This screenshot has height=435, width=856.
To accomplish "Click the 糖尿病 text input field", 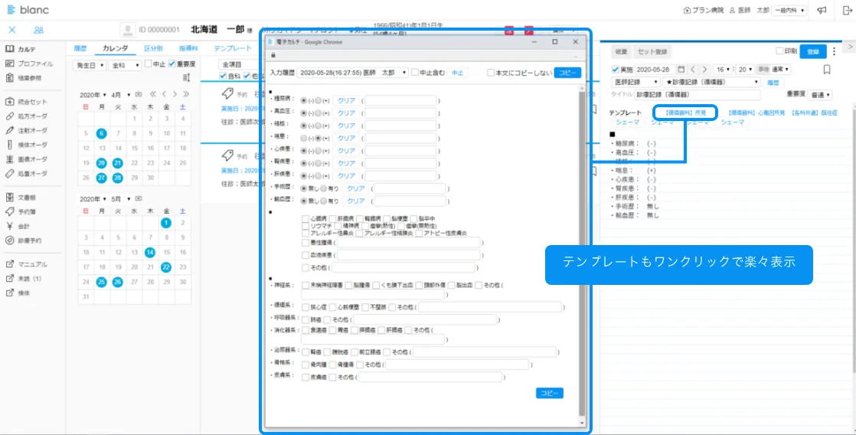I will pos(401,100).
